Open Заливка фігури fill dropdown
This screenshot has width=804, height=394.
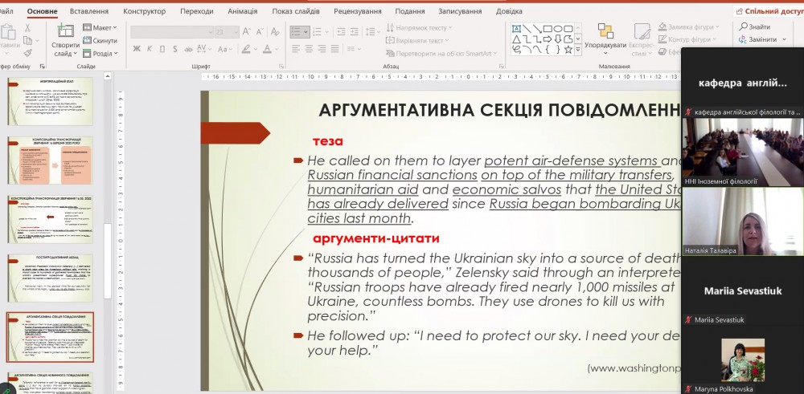click(x=689, y=27)
